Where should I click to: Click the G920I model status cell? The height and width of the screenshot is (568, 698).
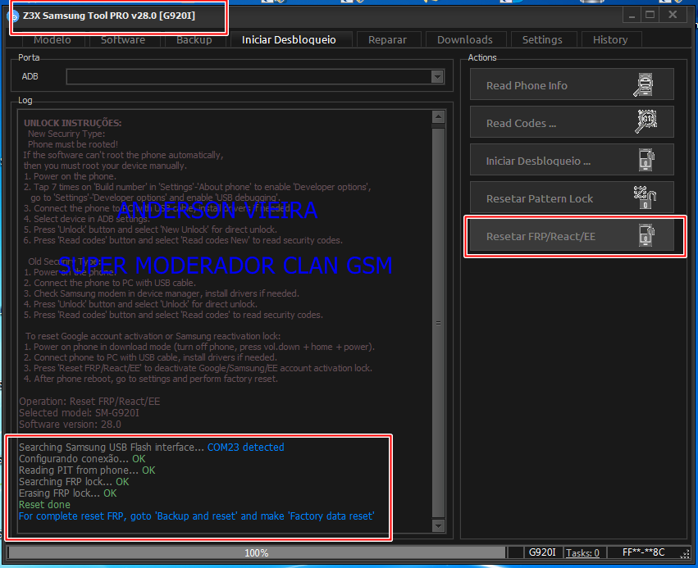click(x=542, y=552)
